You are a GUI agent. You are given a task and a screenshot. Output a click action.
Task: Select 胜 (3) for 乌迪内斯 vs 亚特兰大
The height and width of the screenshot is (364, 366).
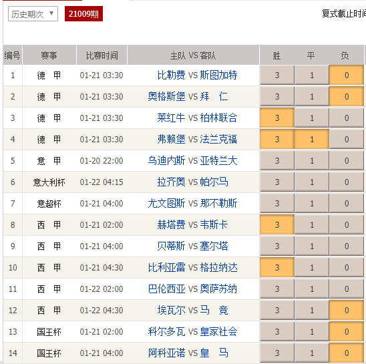pyautogui.click(x=277, y=161)
